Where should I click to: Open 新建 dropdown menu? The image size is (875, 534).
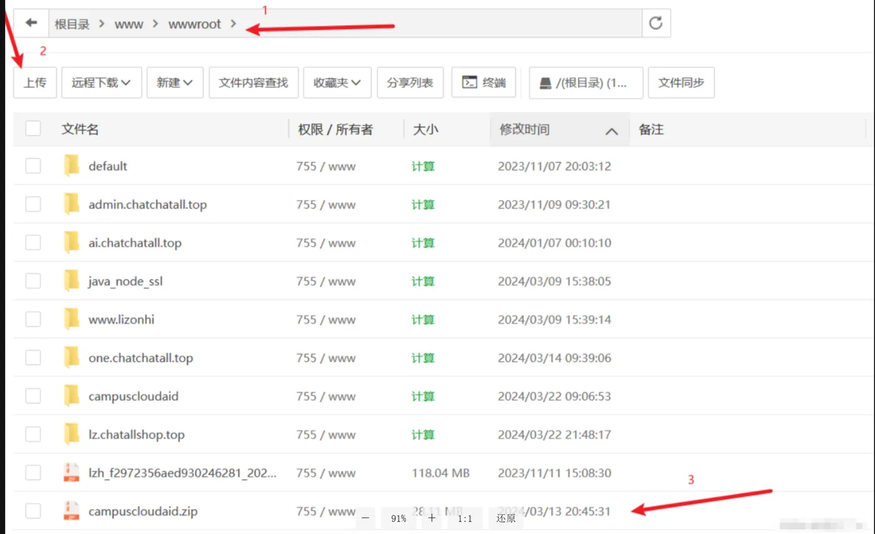pyautogui.click(x=175, y=82)
